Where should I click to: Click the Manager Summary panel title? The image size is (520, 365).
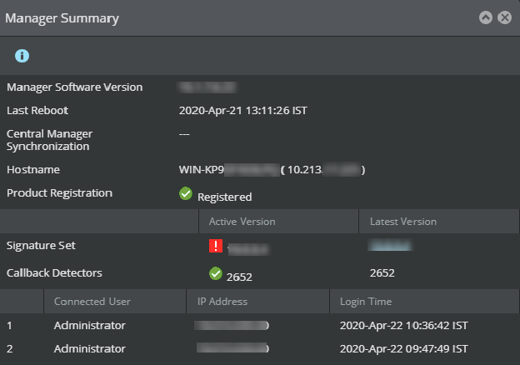coord(62,17)
